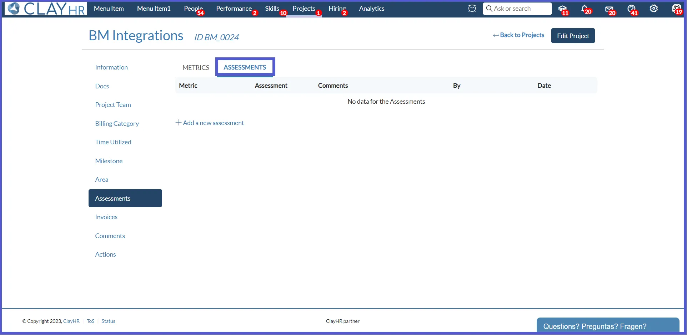Open Milestone section
This screenshot has width=687, height=335.
[109, 161]
